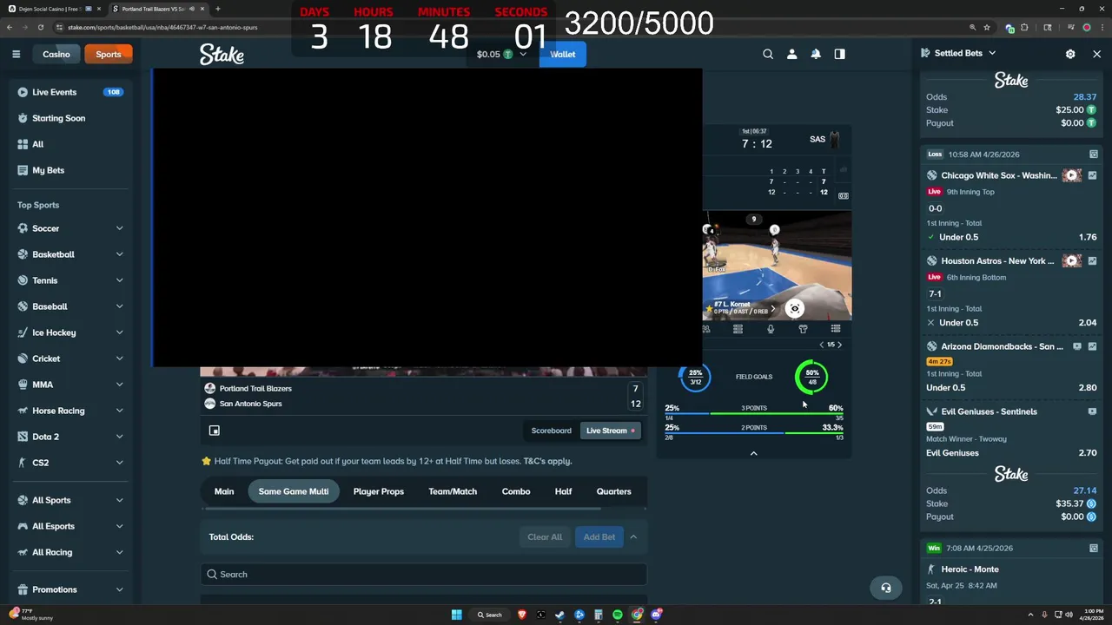Play Houston Astros stream thumbnail
This screenshot has height=625, width=1112.
click(x=1071, y=260)
